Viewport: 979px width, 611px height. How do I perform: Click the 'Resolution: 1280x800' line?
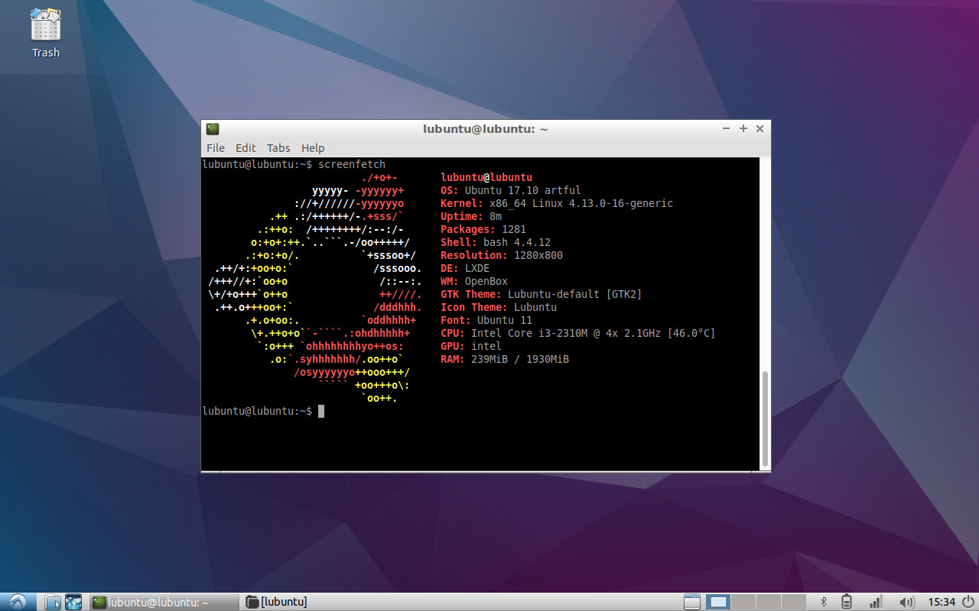click(x=502, y=256)
